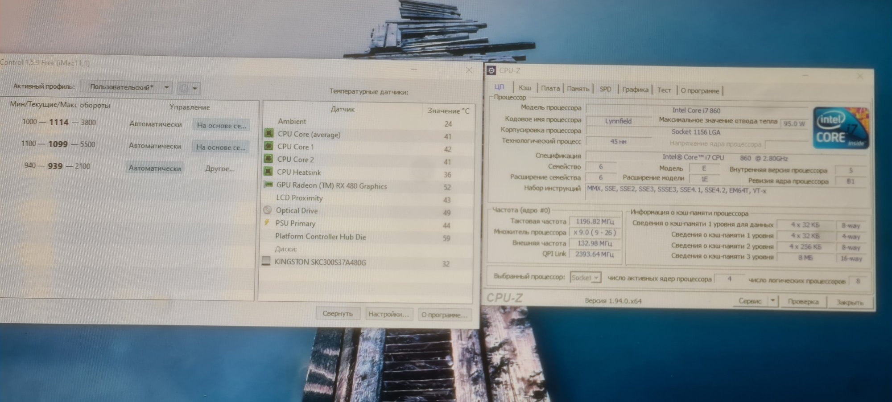Click the chip icon beside CPU Core 2
Screen dimensions: 892x402
pyautogui.click(x=268, y=159)
